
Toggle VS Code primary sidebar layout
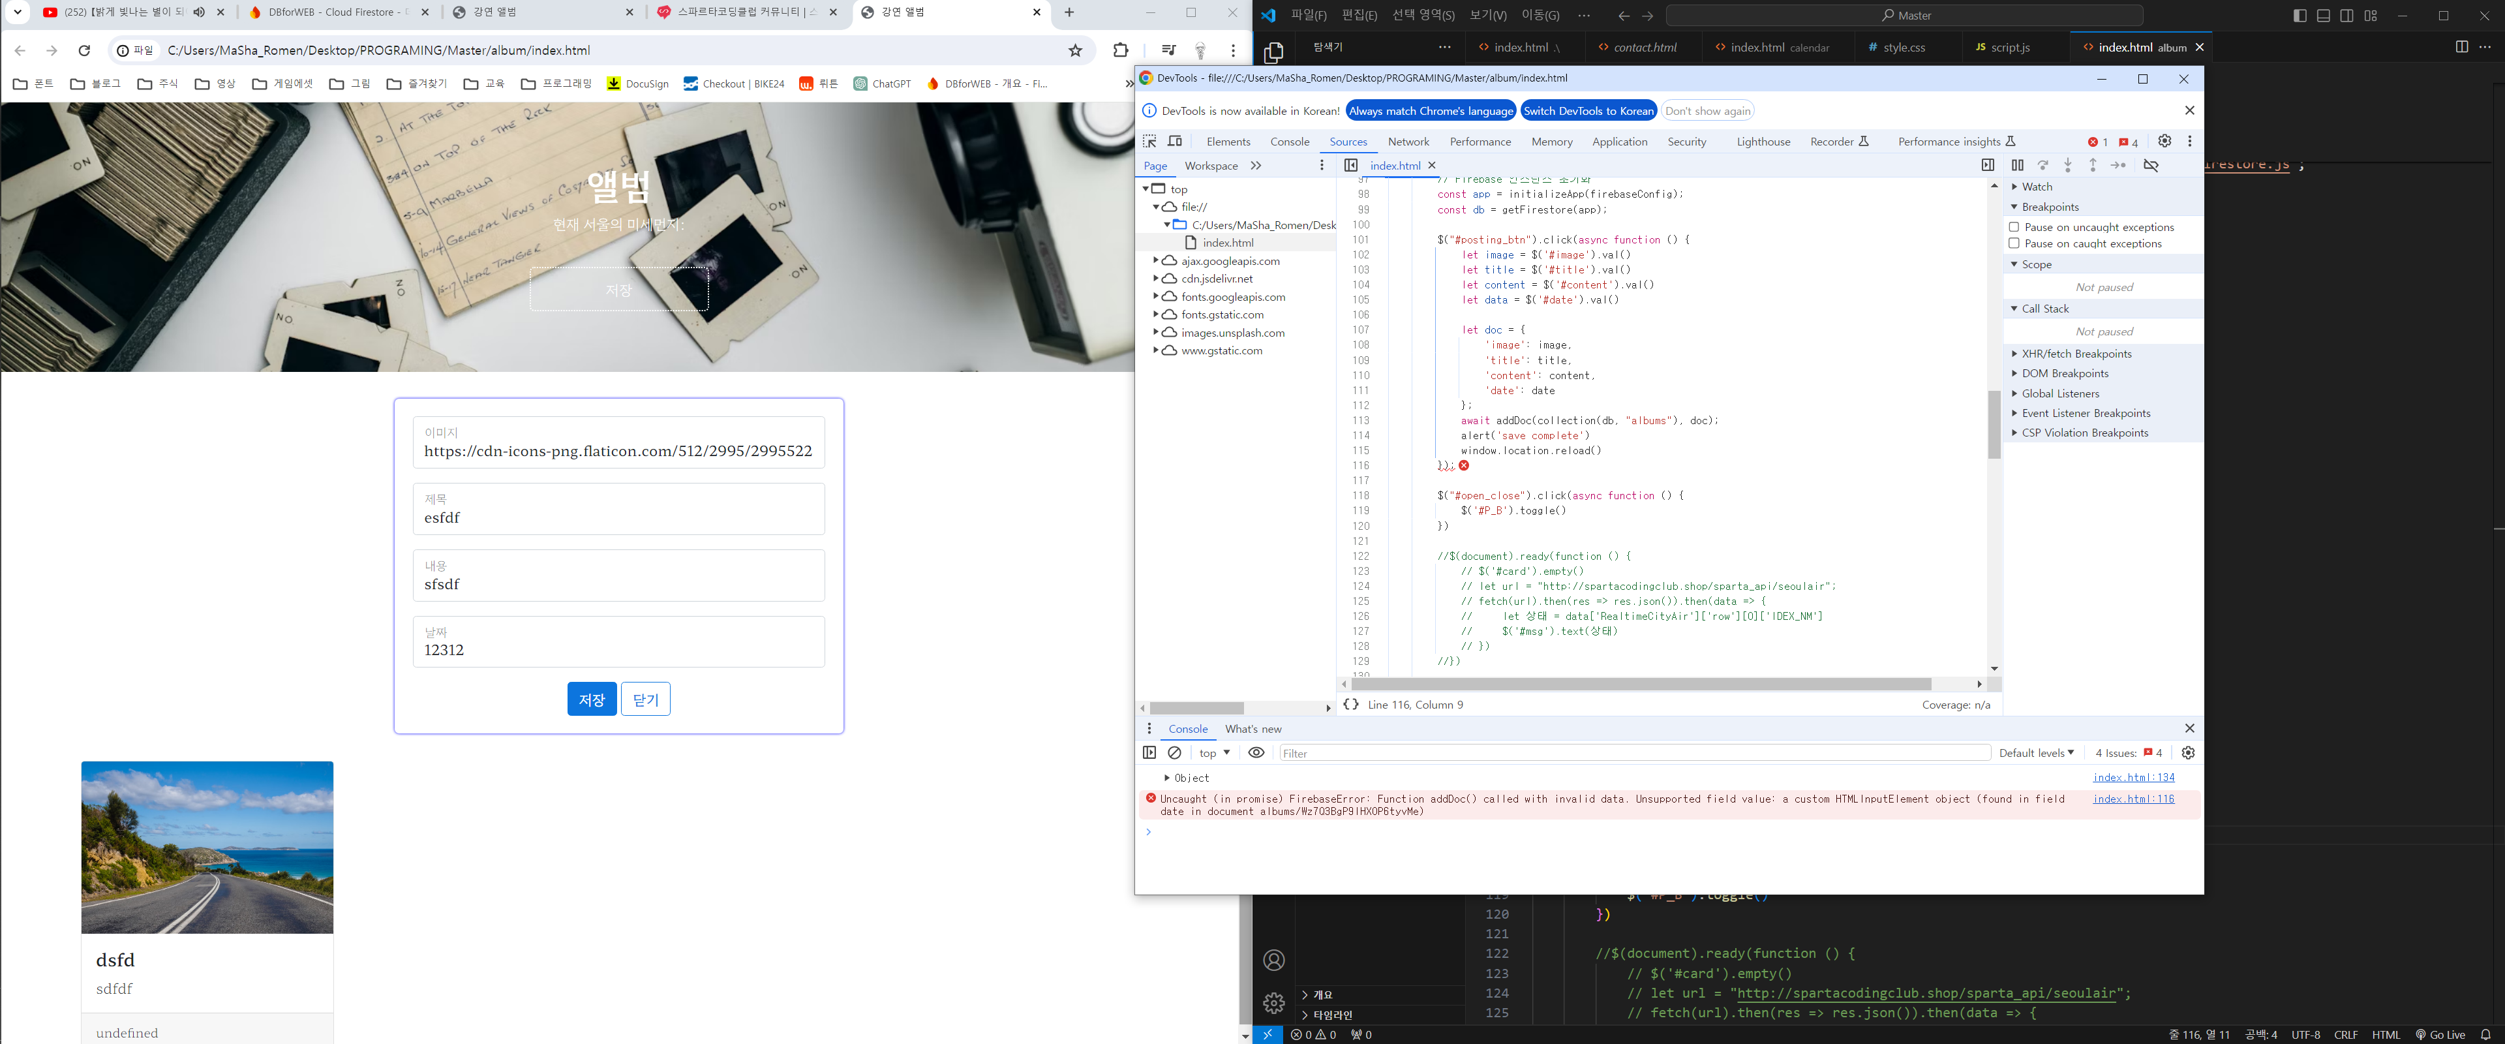tap(2300, 16)
